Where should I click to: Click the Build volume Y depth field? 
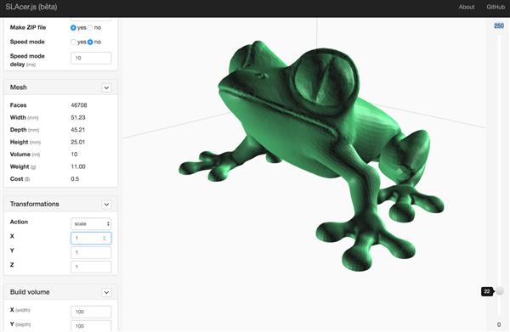click(91, 326)
